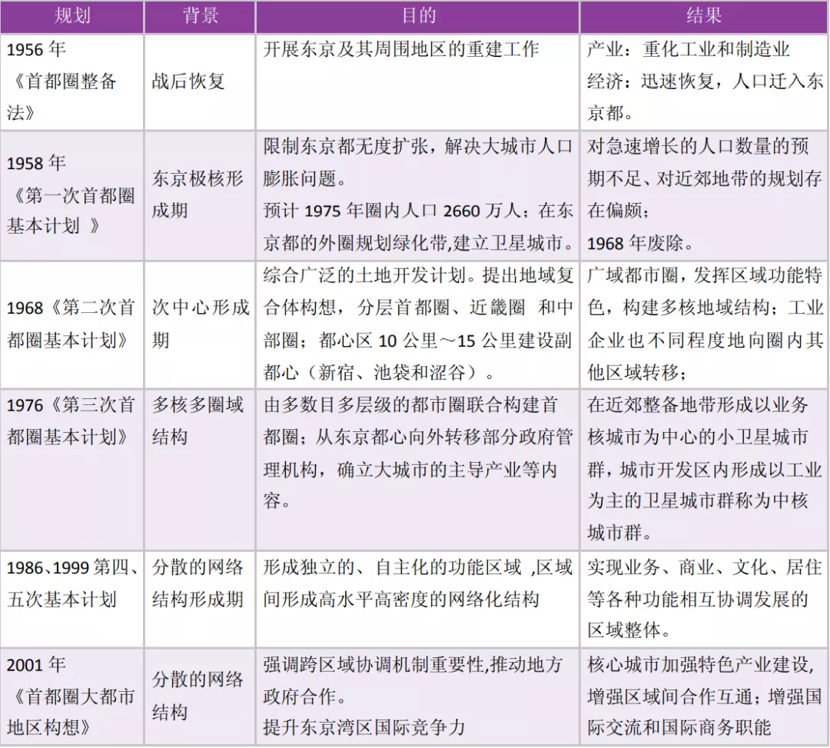Click the 限制东京都无度扩张 purpose cell
Image resolution: width=830 pixels, height=748 pixels.
tap(417, 195)
